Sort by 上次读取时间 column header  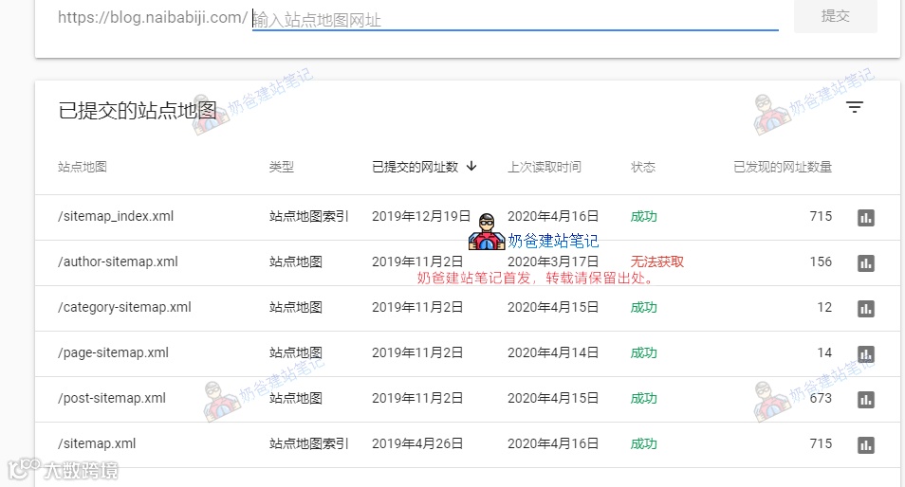tap(545, 167)
